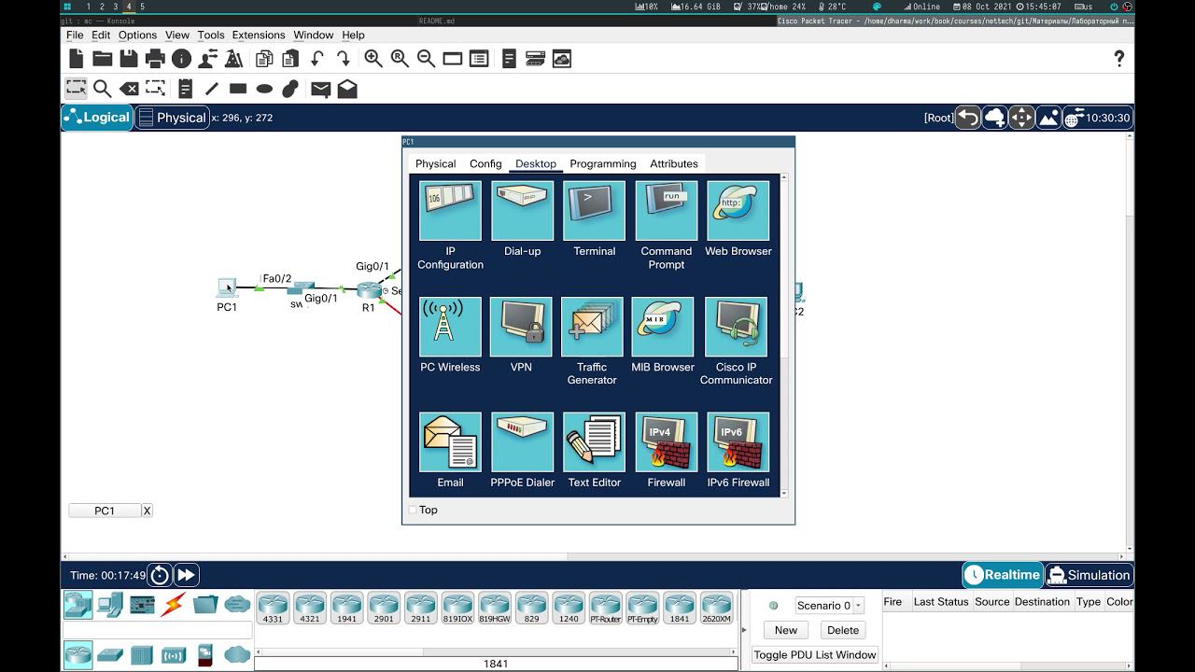This screenshot has width=1195, height=672.
Task: Open Cisco IP Communicator
Action: pos(736,327)
